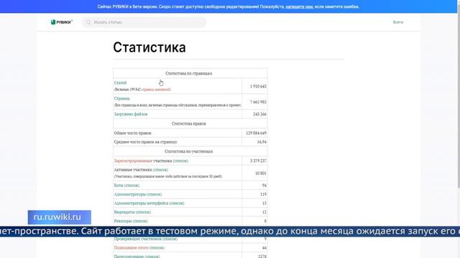This screenshot has width=460, height=258.
Task: Open the Администраторы интерфейса link
Action: tap(141, 203)
